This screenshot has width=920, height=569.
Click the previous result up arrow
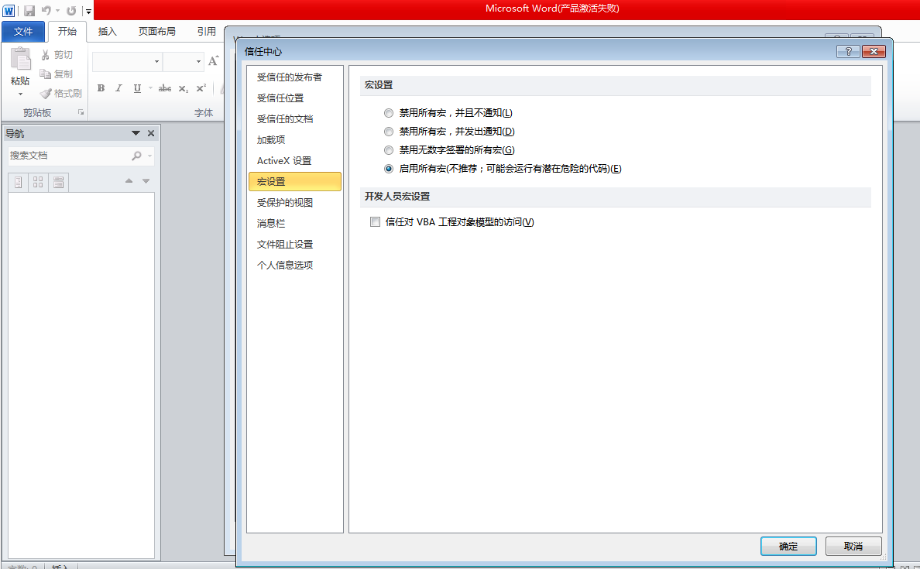pos(129,180)
